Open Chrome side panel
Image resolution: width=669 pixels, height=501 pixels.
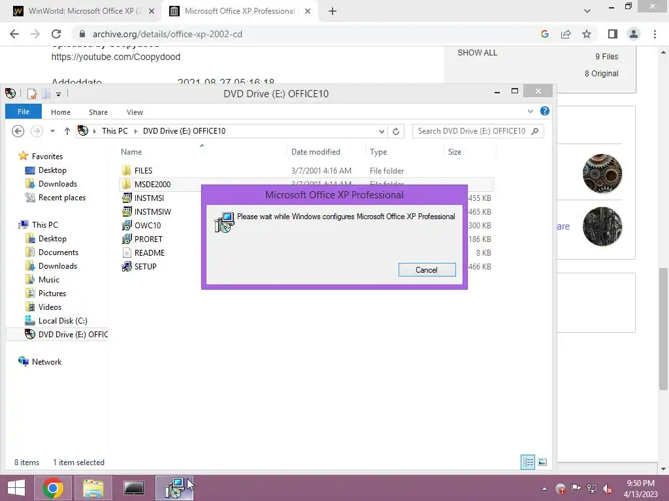click(613, 34)
